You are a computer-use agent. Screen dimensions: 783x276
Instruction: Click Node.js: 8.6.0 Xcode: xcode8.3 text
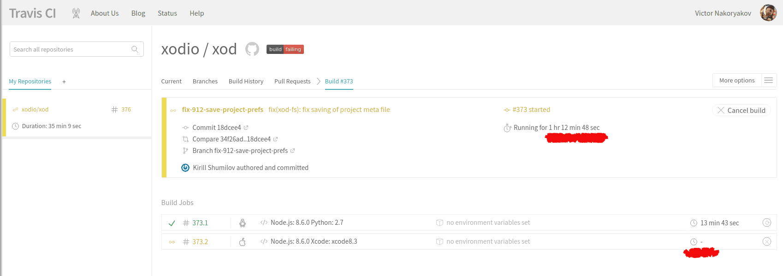point(314,241)
